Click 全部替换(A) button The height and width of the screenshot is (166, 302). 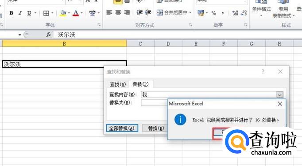pyautogui.click(x=122, y=128)
